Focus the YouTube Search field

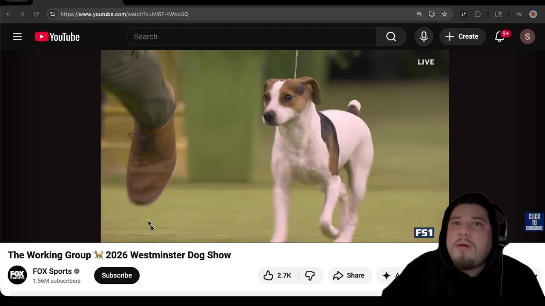[x=251, y=37]
